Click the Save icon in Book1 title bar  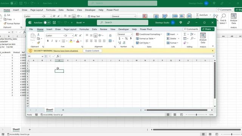(x=54, y=23)
